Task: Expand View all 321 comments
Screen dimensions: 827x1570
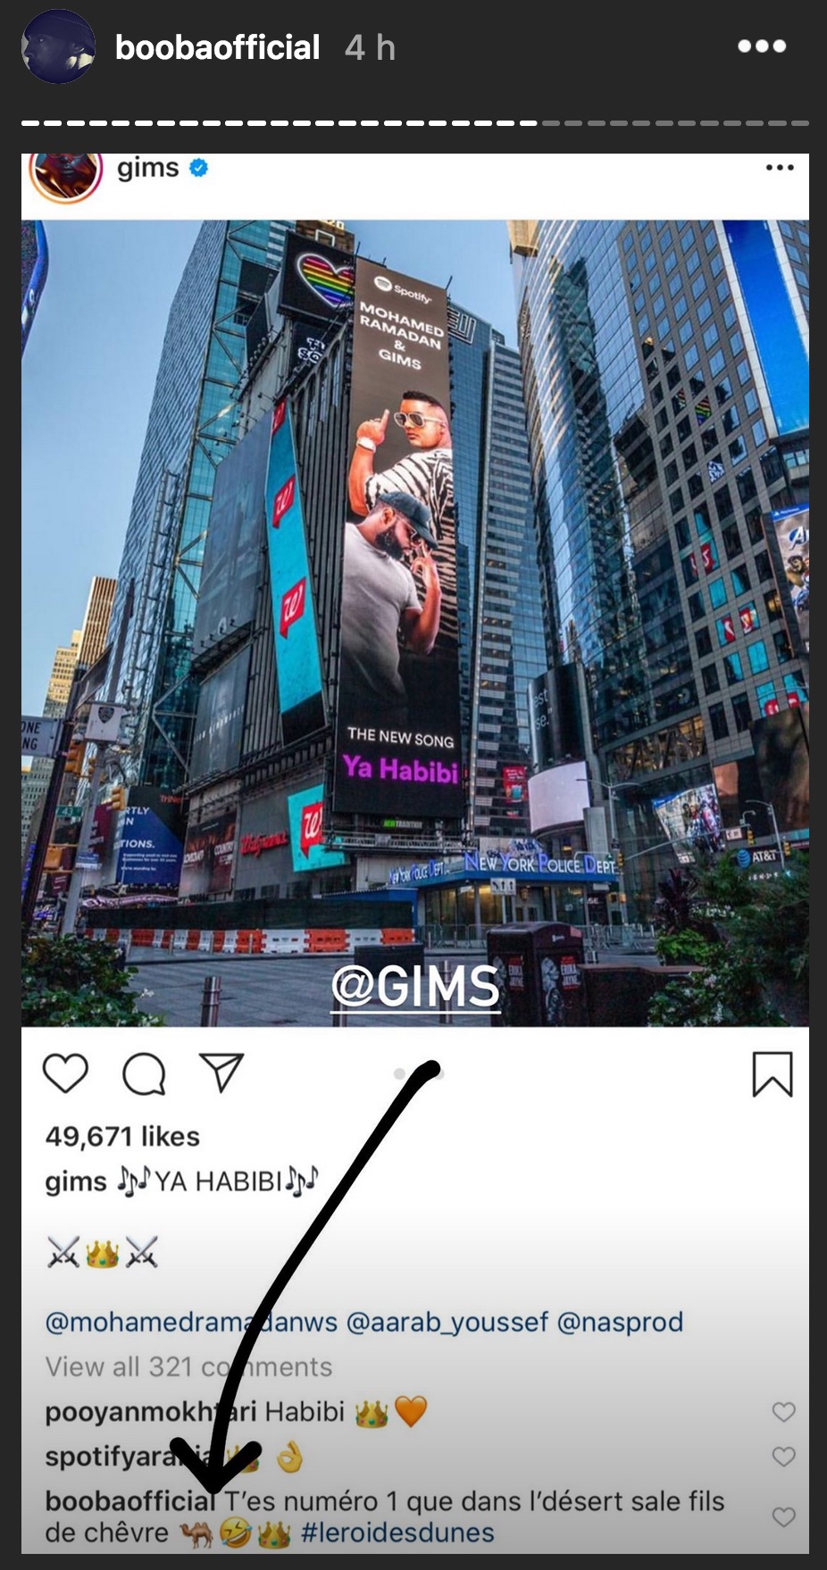Action: 188,1366
